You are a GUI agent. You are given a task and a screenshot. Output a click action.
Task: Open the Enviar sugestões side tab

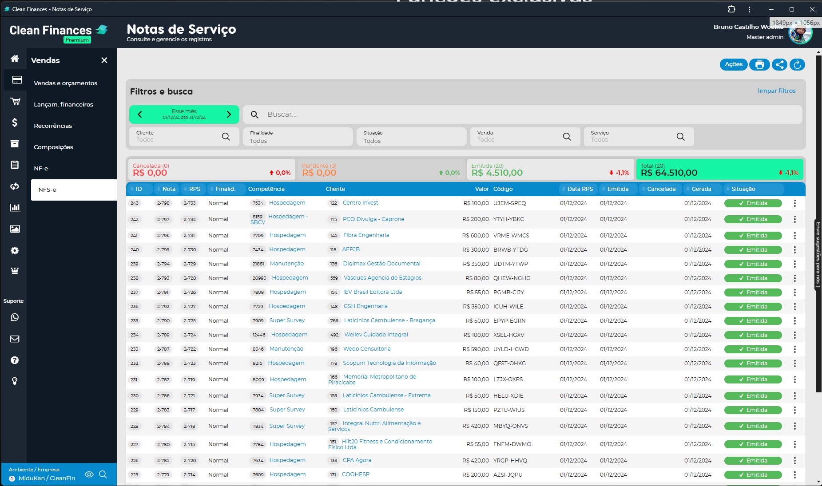tap(818, 255)
